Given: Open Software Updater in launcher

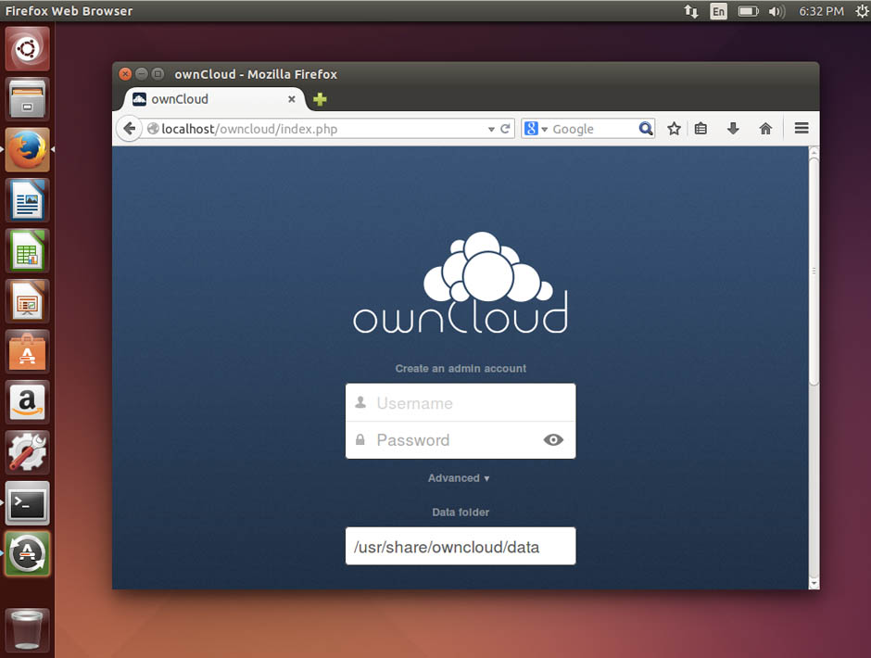Looking at the screenshot, I should click(27, 553).
